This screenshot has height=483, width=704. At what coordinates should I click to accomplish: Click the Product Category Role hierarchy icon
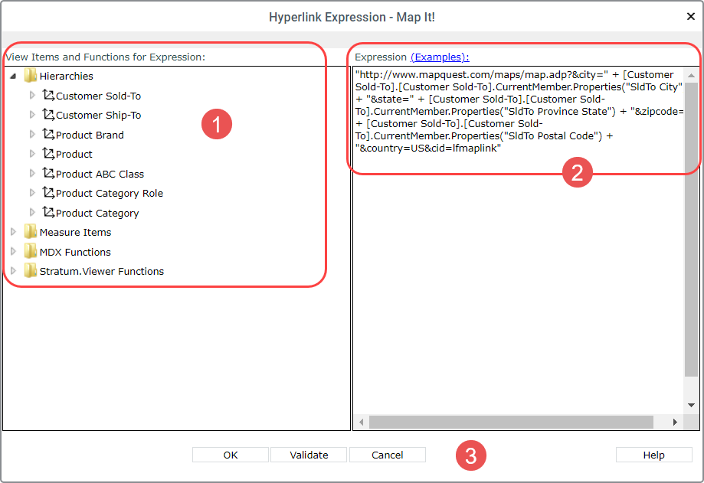[x=48, y=192]
